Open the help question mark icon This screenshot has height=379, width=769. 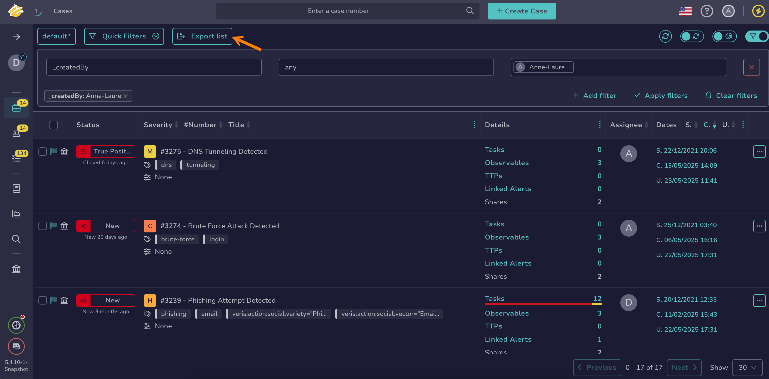point(707,11)
